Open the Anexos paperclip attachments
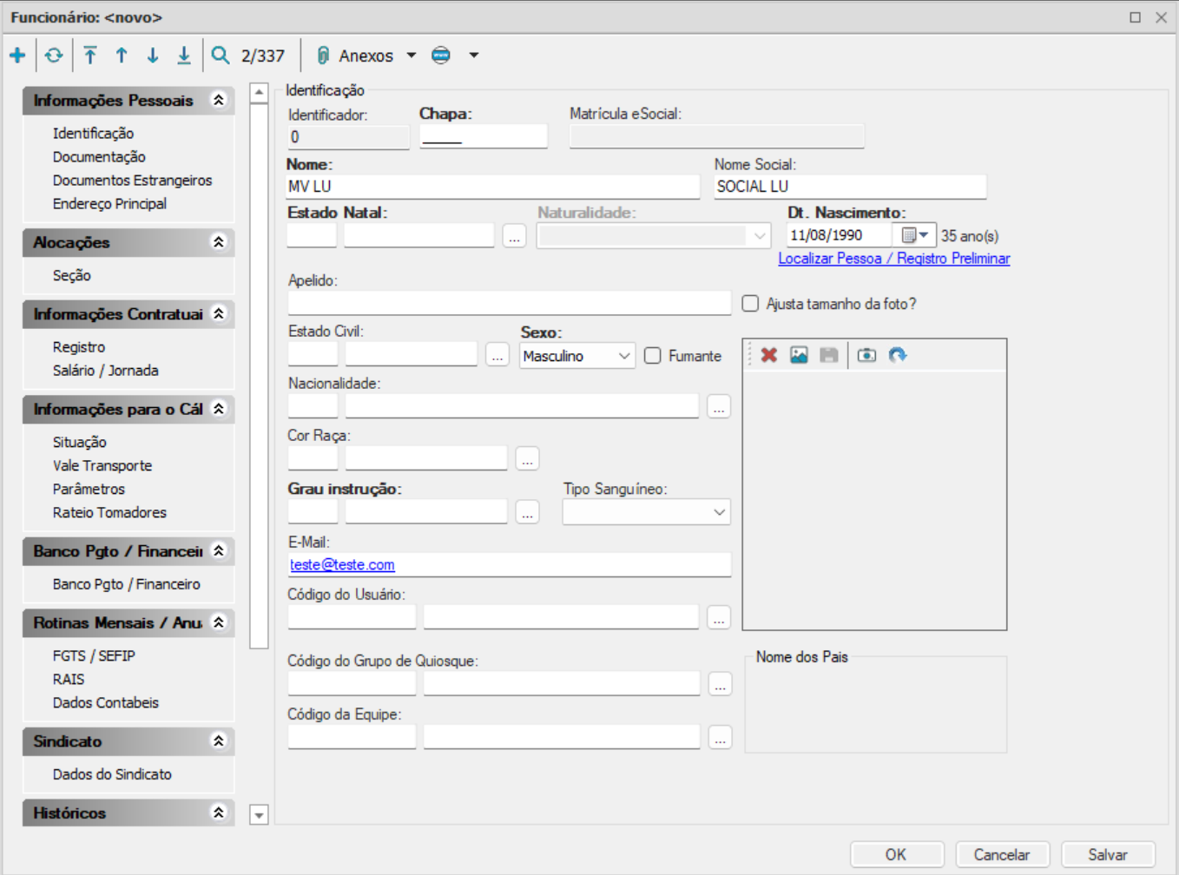 pyautogui.click(x=354, y=56)
